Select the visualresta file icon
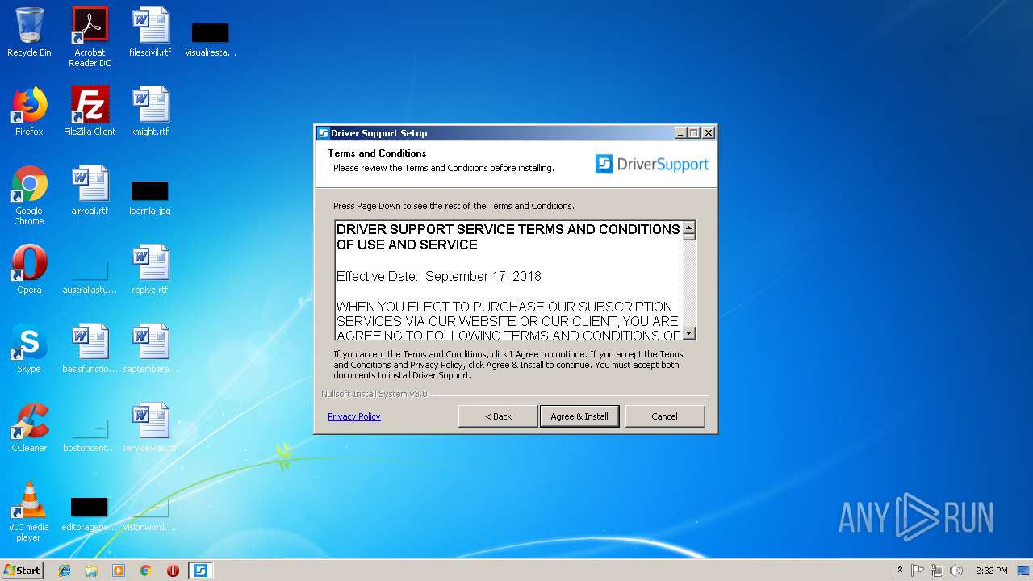This screenshot has width=1033, height=581. [x=211, y=39]
